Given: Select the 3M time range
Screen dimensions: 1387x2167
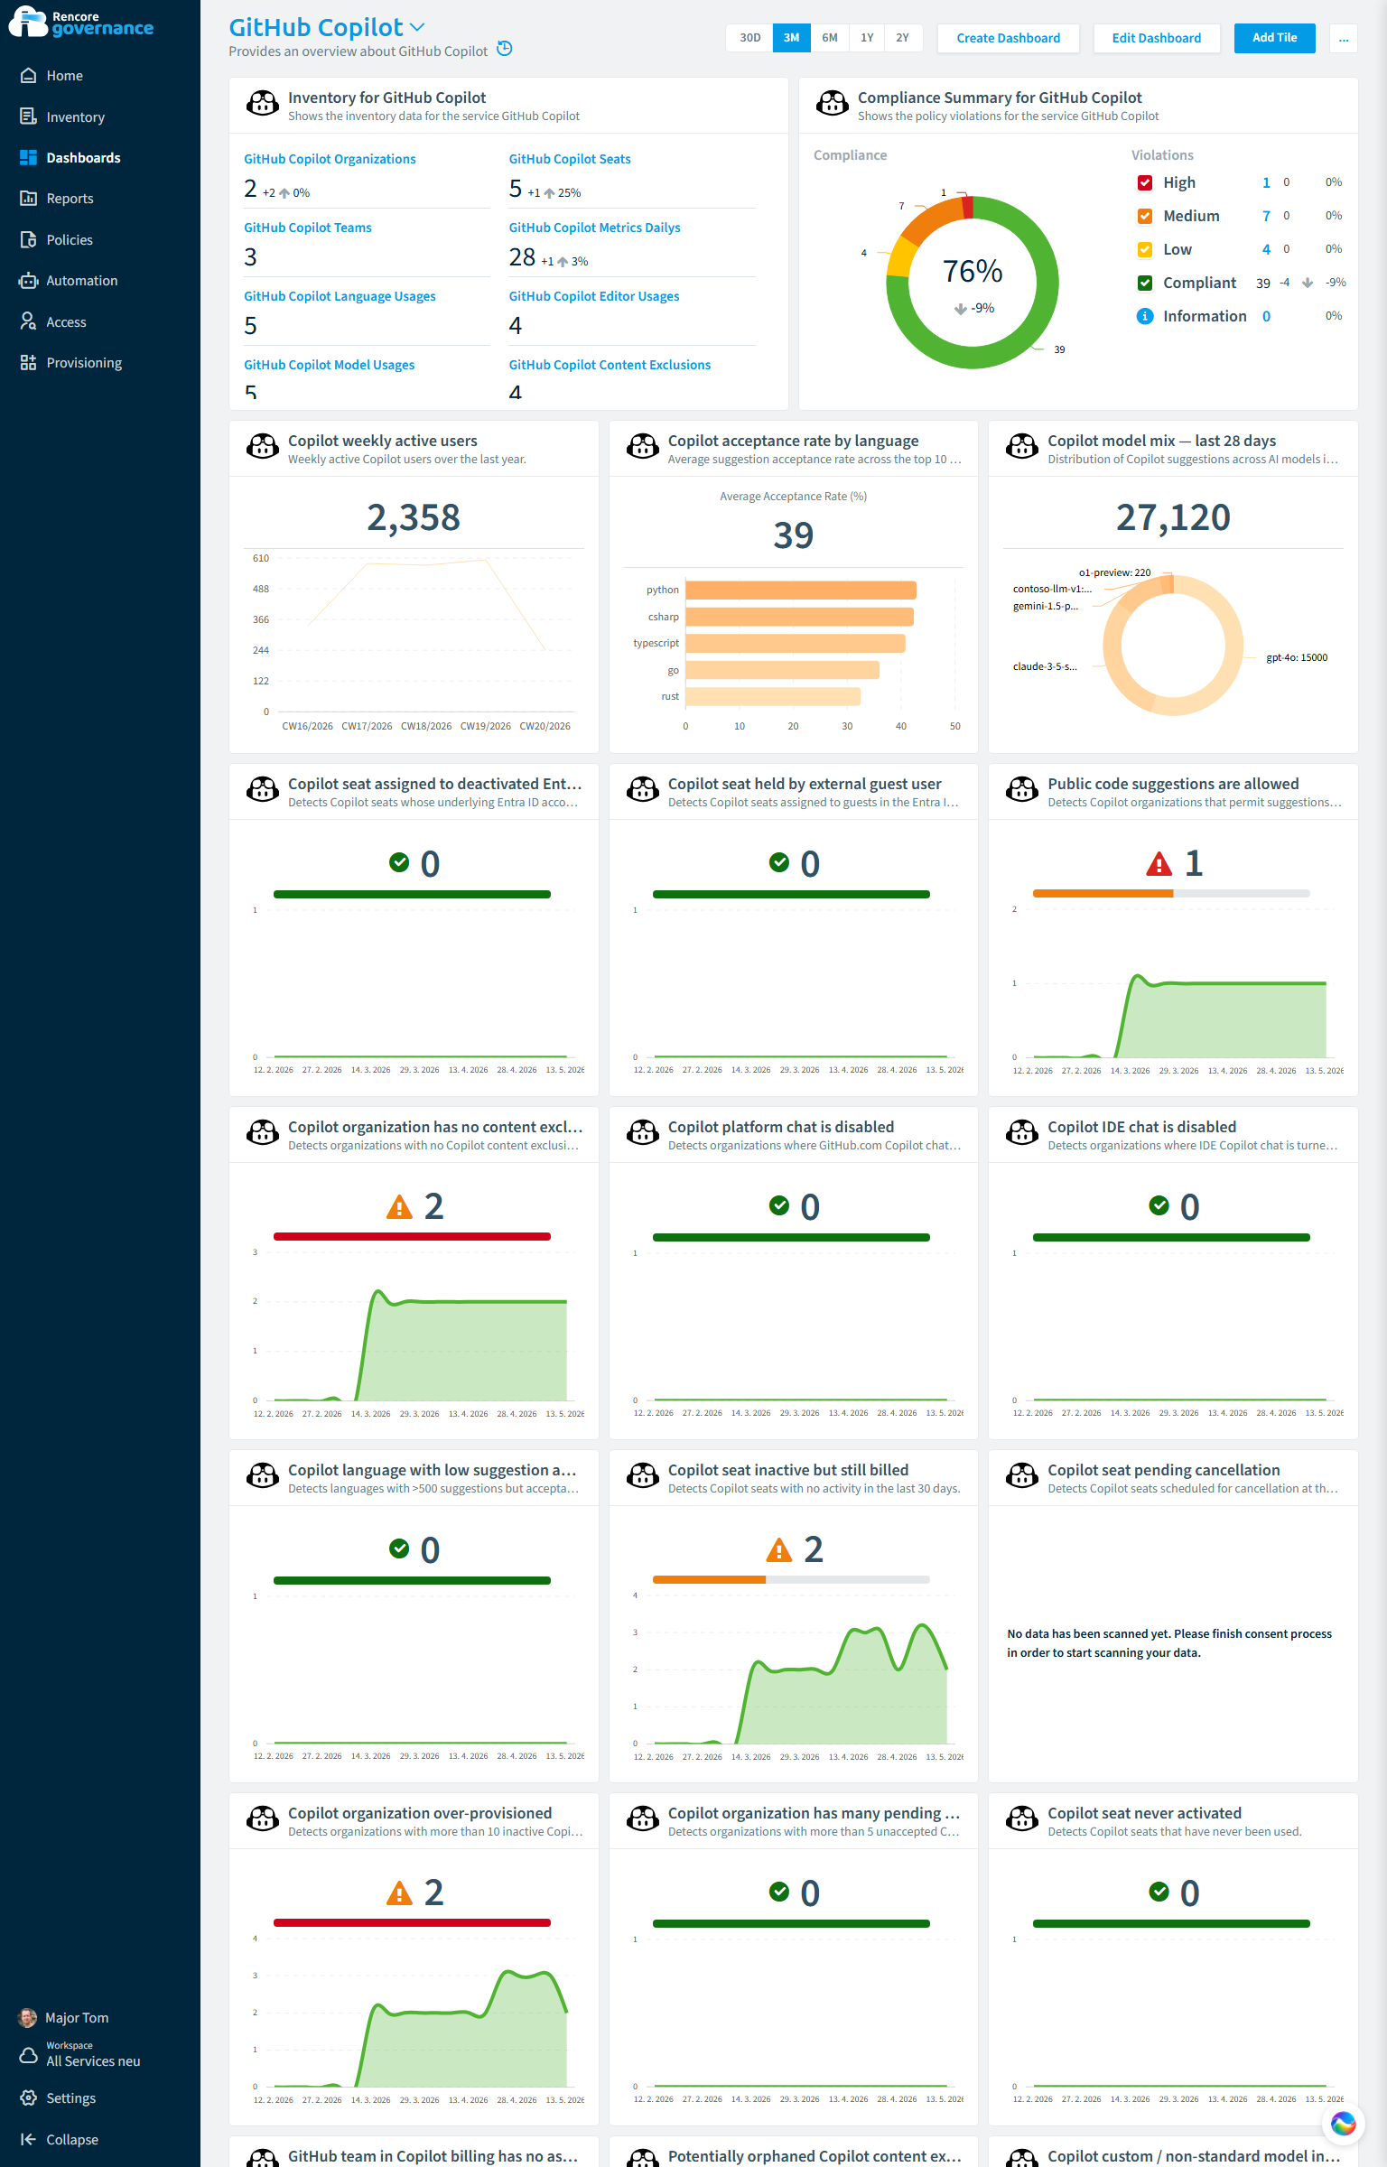Looking at the screenshot, I should click(x=791, y=38).
